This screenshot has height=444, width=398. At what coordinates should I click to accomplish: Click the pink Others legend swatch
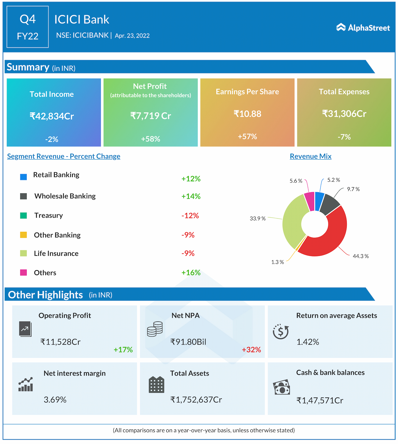[x=23, y=273]
